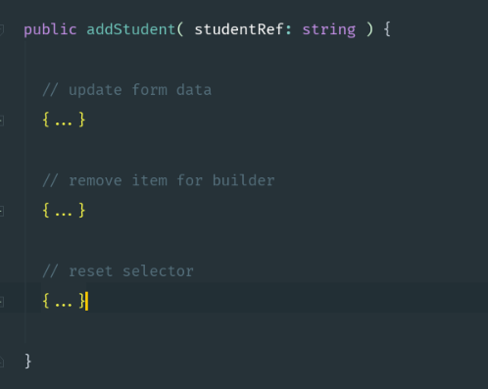Expand folded block under reset selector

(64, 301)
